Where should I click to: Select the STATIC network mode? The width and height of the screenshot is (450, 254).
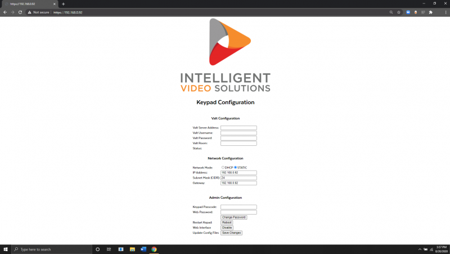(235, 167)
